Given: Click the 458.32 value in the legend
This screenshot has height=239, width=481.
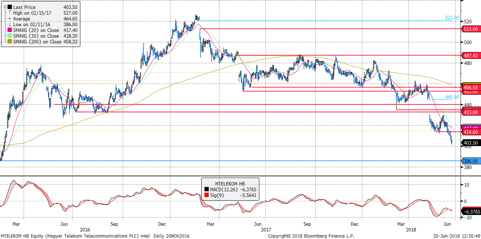Looking at the screenshot, I should click(x=71, y=42).
